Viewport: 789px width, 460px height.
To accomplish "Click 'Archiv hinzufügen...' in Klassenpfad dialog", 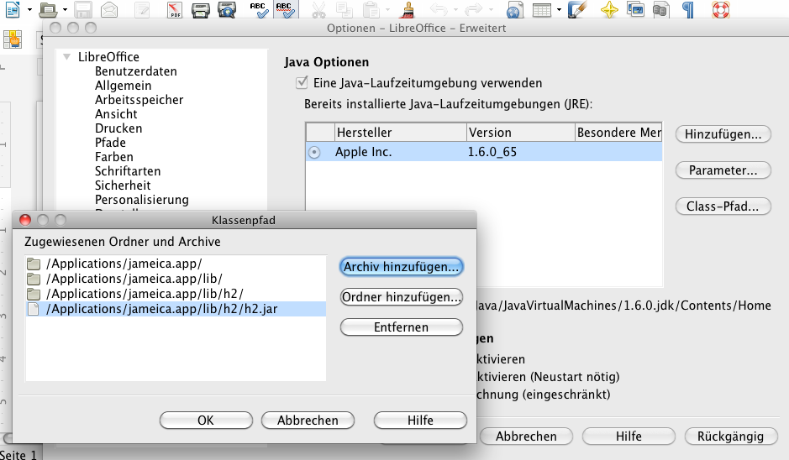I will [402, 267].
